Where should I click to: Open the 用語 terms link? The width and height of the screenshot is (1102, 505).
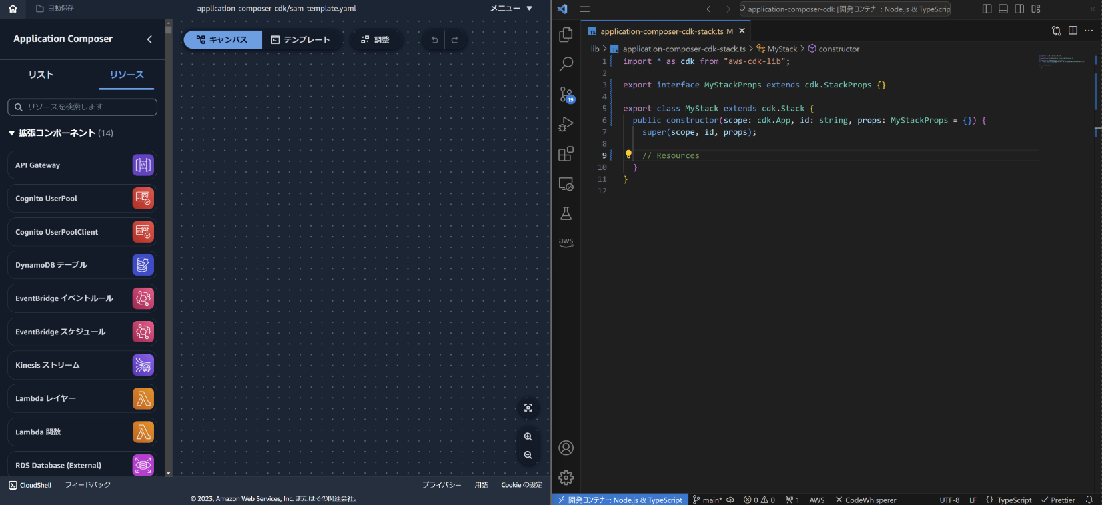pos(481,485)
